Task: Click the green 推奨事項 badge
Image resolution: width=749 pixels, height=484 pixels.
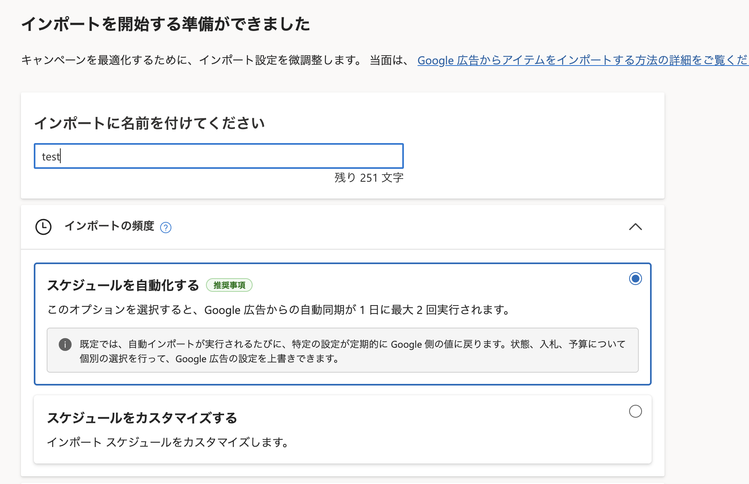Action: coord(229,285)
